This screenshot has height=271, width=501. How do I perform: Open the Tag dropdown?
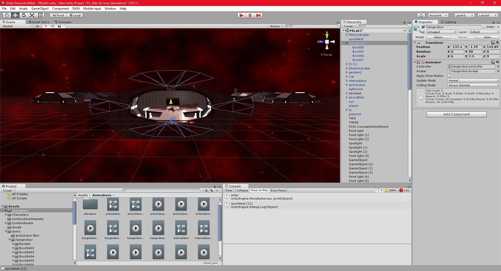click(442, 32)
